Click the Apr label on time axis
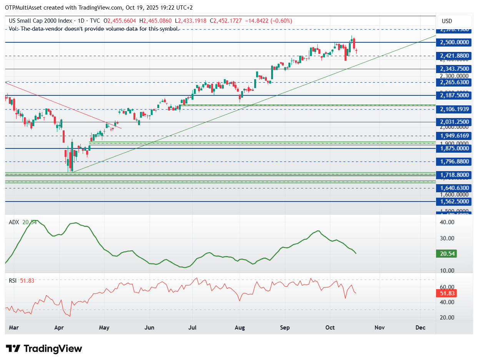The height and width of the screenshot is (363, 478). [x=59, y=328]
